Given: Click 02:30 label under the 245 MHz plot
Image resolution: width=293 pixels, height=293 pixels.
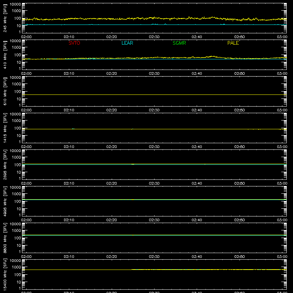Looking at the screenshot, I should [154, 37].
